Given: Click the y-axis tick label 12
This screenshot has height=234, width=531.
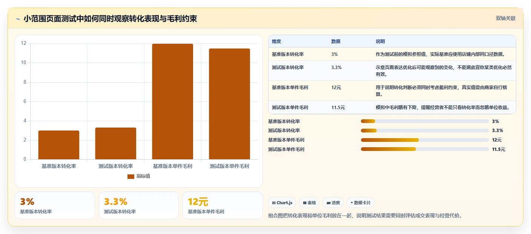Looking at the screenshot, I should point(24,43).
